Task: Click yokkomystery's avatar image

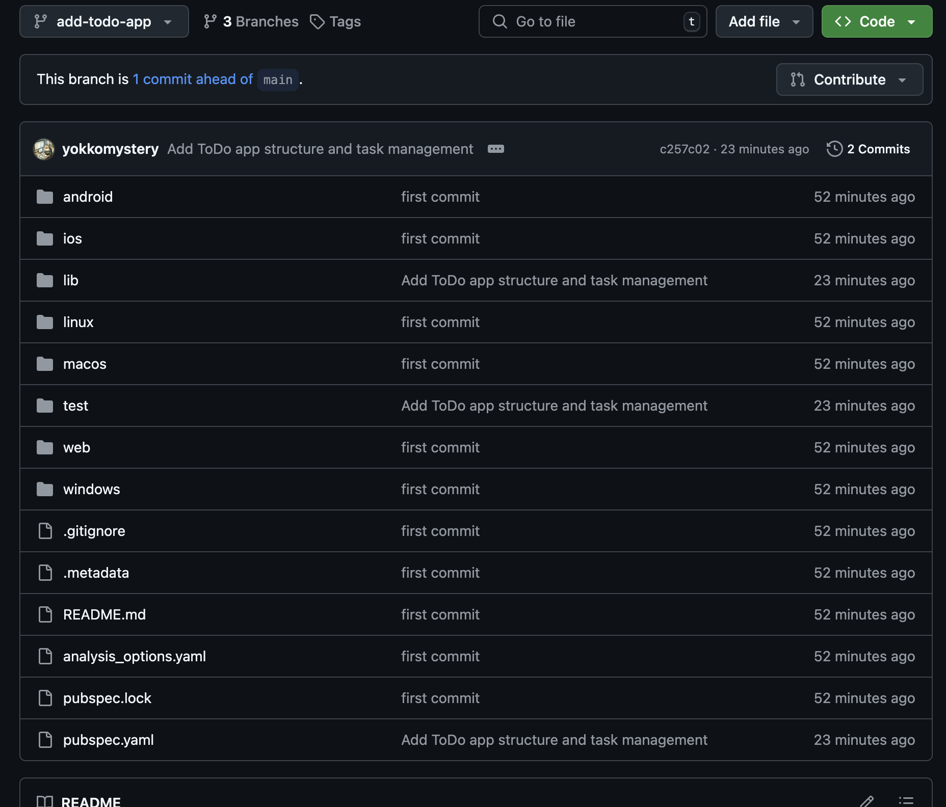Action: [44, 149]
